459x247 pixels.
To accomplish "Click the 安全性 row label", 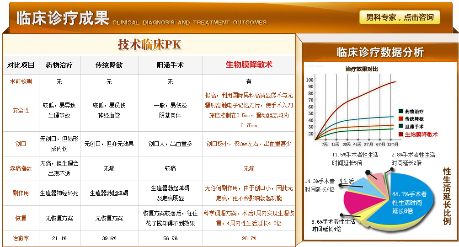I will click(x=21, y=111).
